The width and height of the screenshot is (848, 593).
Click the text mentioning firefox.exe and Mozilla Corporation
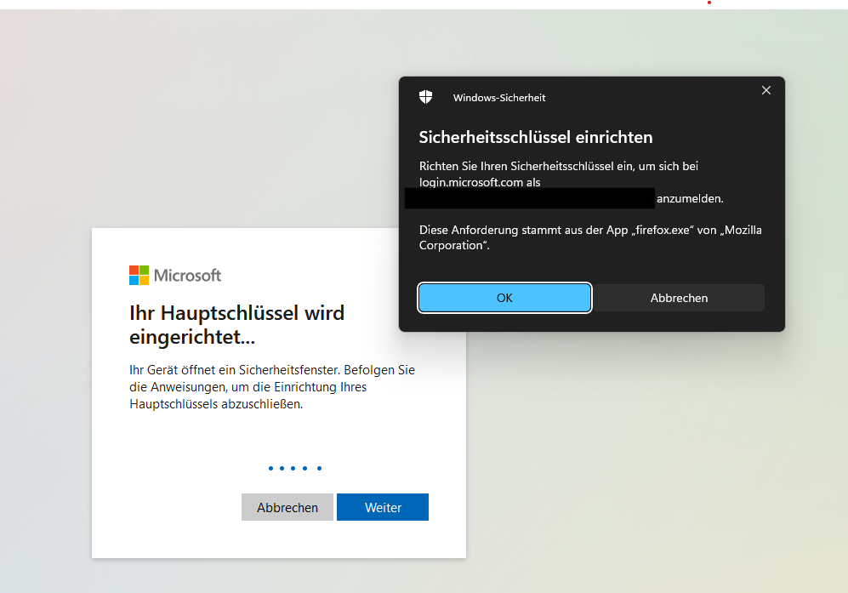point(590,237)
